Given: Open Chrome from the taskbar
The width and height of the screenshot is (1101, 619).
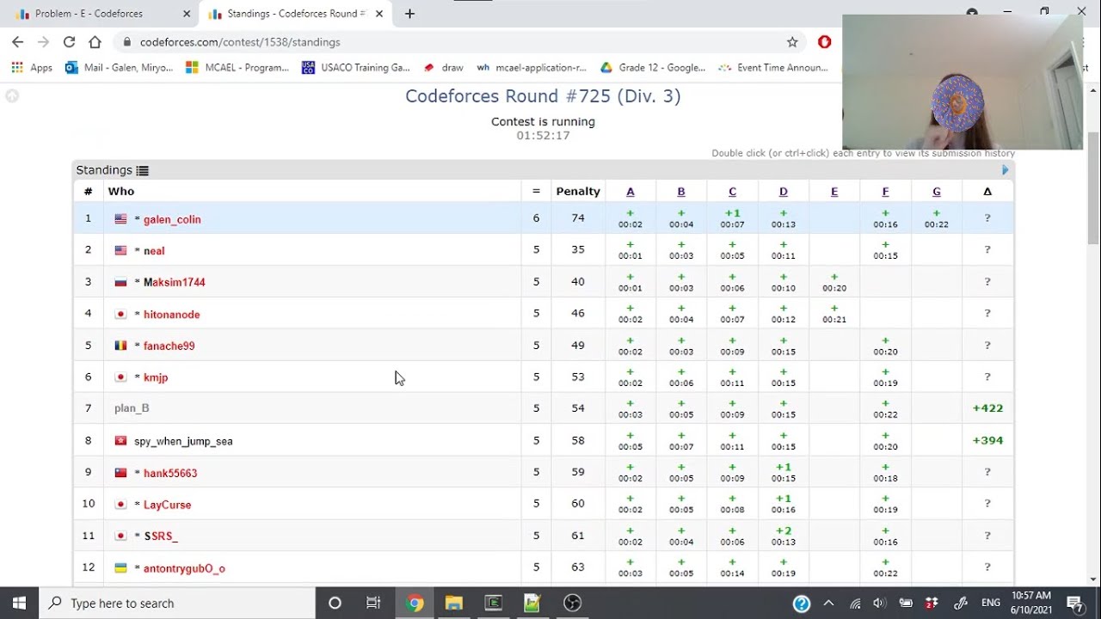Looking at the screenshot, I should click(x=415, y=603).
